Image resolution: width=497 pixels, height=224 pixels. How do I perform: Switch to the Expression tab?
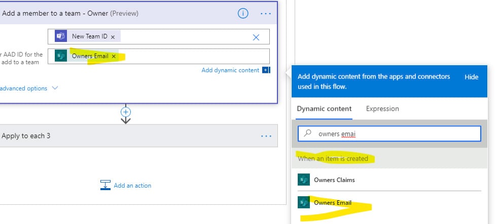[382, 109]
